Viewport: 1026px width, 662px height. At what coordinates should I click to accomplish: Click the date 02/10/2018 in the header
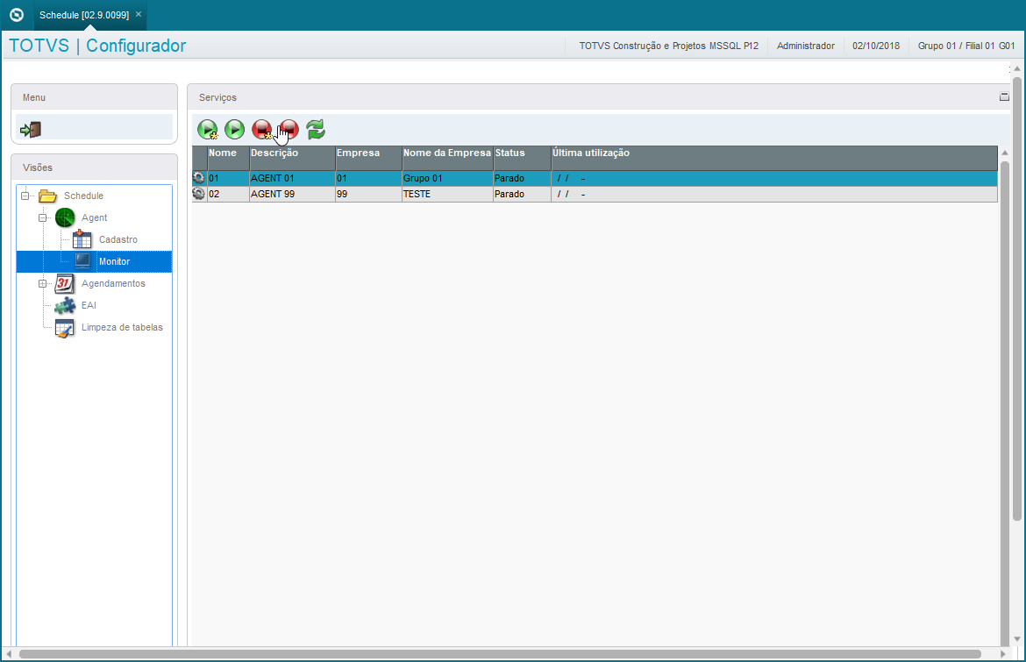tap(875, 46)
